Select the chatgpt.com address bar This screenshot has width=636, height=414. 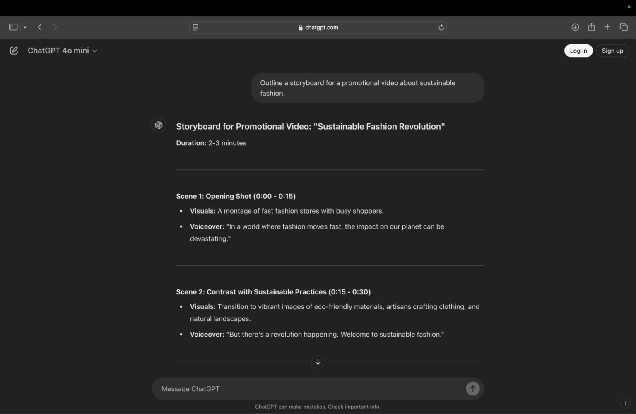click(x=318, y=27)
